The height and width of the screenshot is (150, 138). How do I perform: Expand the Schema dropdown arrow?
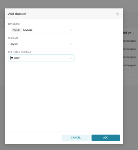point(71,44)
